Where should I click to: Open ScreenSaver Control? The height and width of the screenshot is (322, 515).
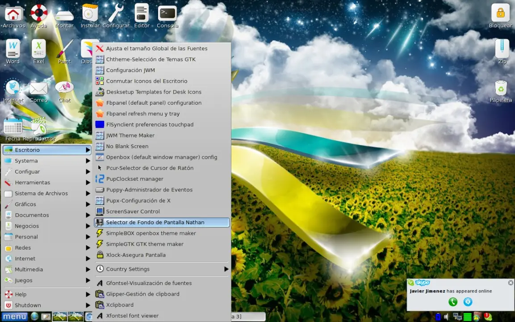tap(162, 211)
